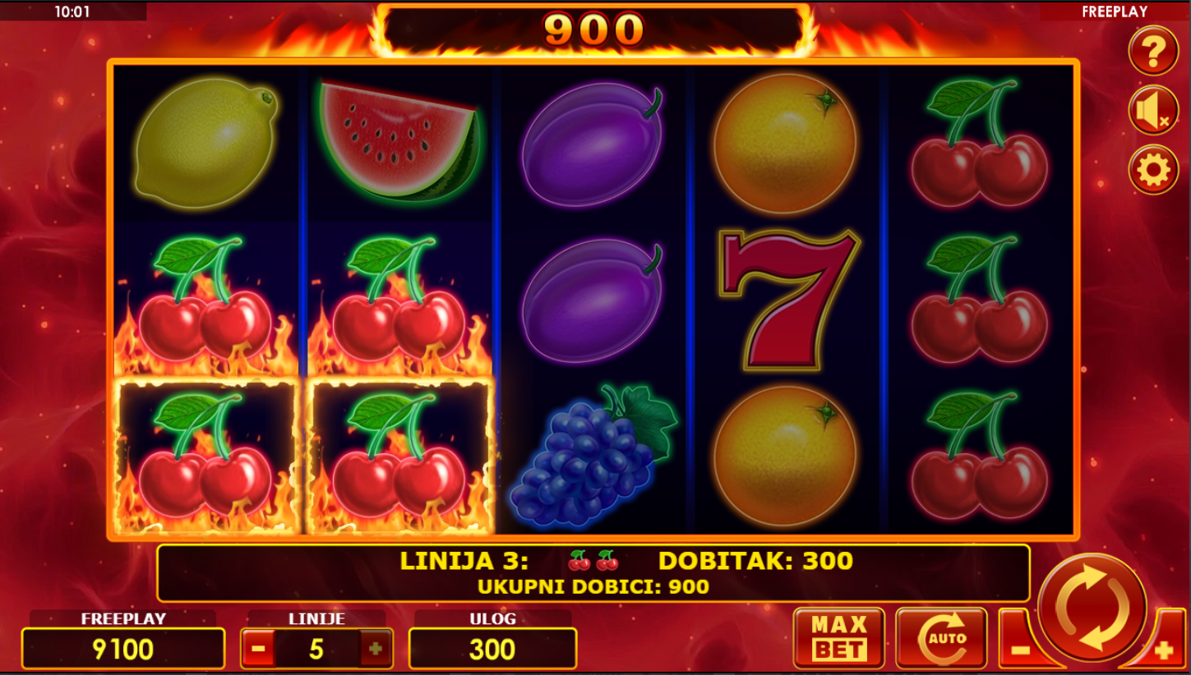The height and width of the screenshot is (675, 1191).
Task: Select the watermelon symbol on reel two
Action: [x=400, y=140]
